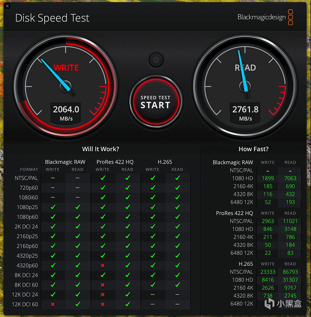Click ProRes NTSC/PAL read value 11021
The height and width of the screenshot is (317, 311).
pos(290,221)
